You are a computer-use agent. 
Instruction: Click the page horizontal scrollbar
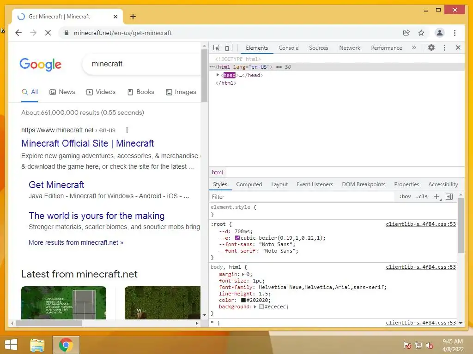[49, 323]
